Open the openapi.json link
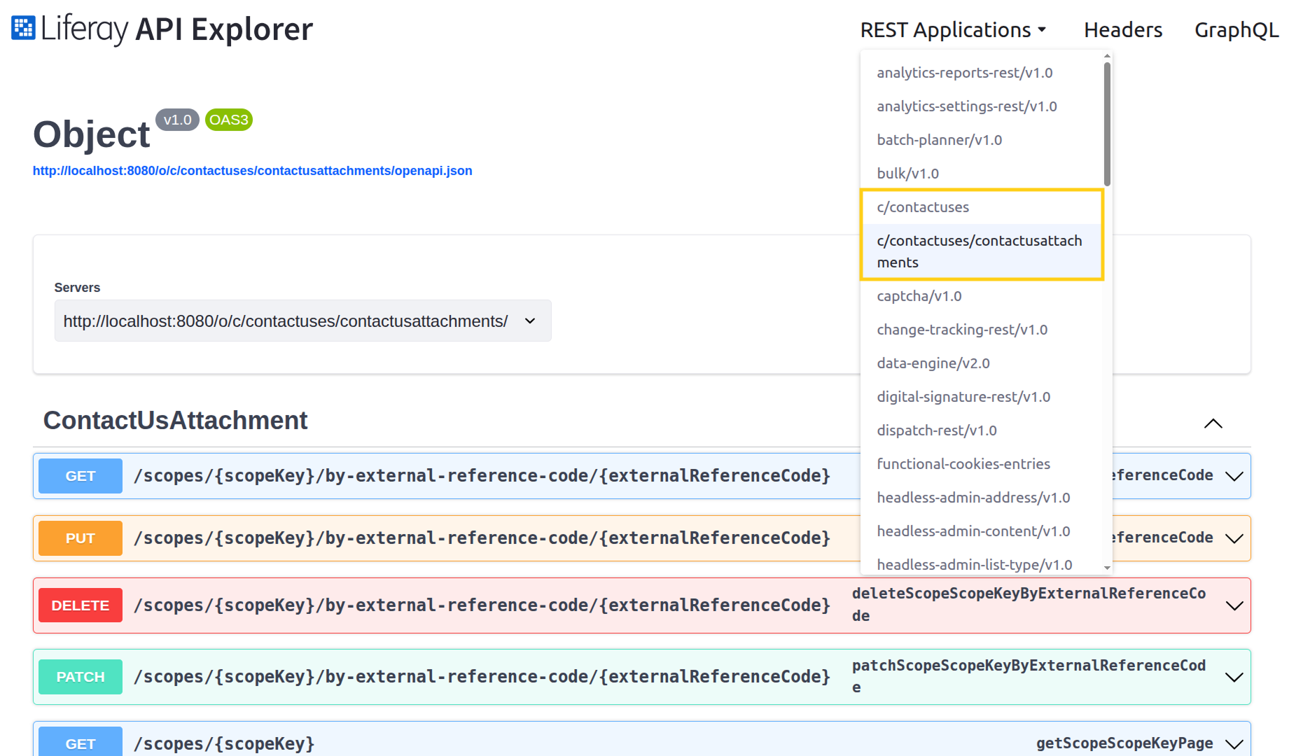Image resolution: width=1296 pixels, height=756 pixels. tap(253, 171)
